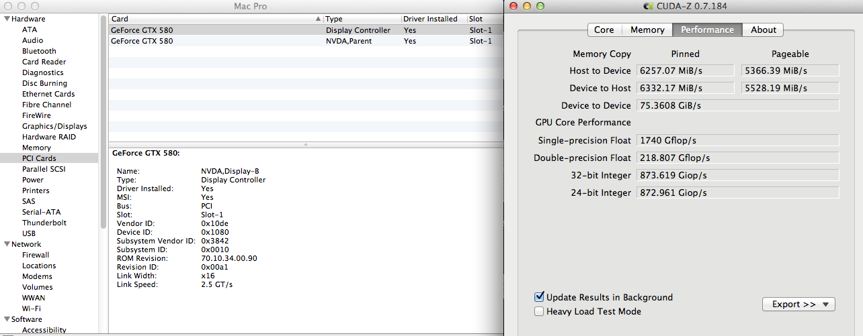Collapse the Network section triangle

pyautogui.click(x=7, y=244)
